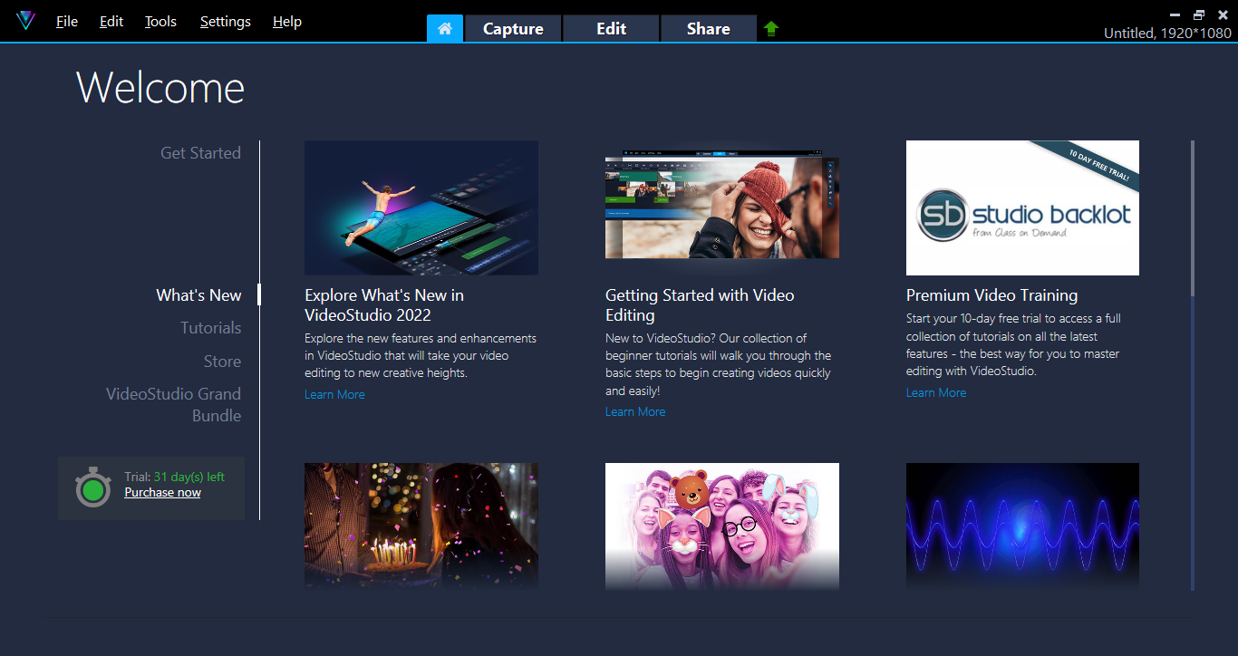
Task: Click the Welcome heading
Action: [160, 88]
